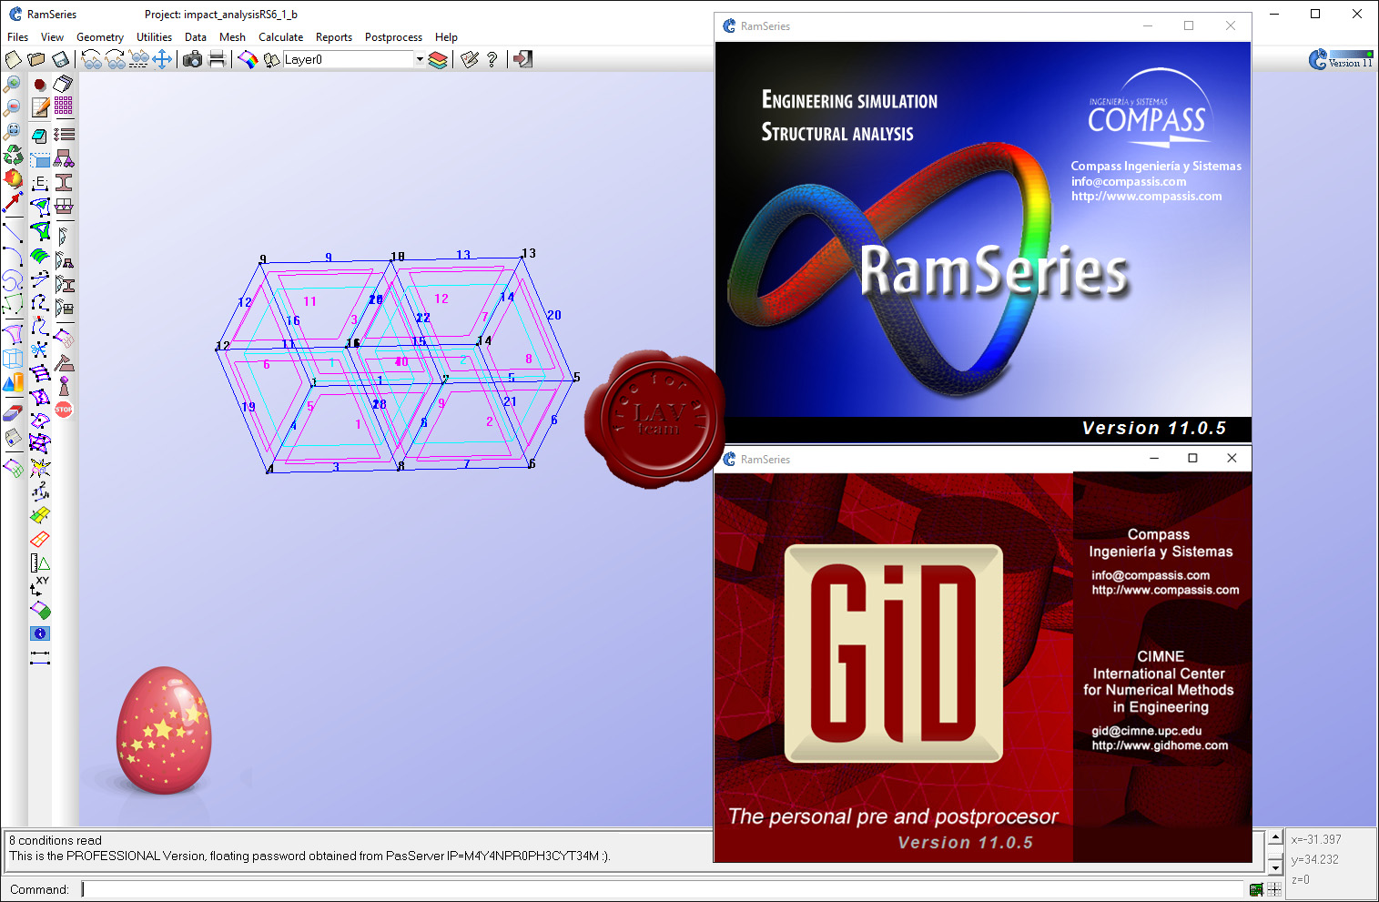Click http://www.gidhome.com in the GiD splash
1379x902 pixels.
(1160, 745)
